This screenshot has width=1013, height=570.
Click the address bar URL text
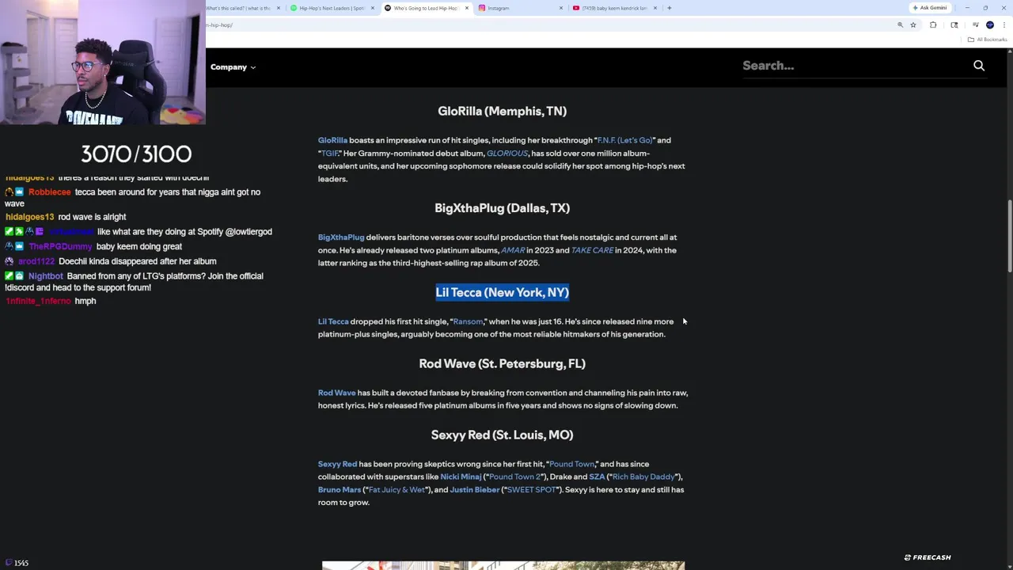click(221, 25)
